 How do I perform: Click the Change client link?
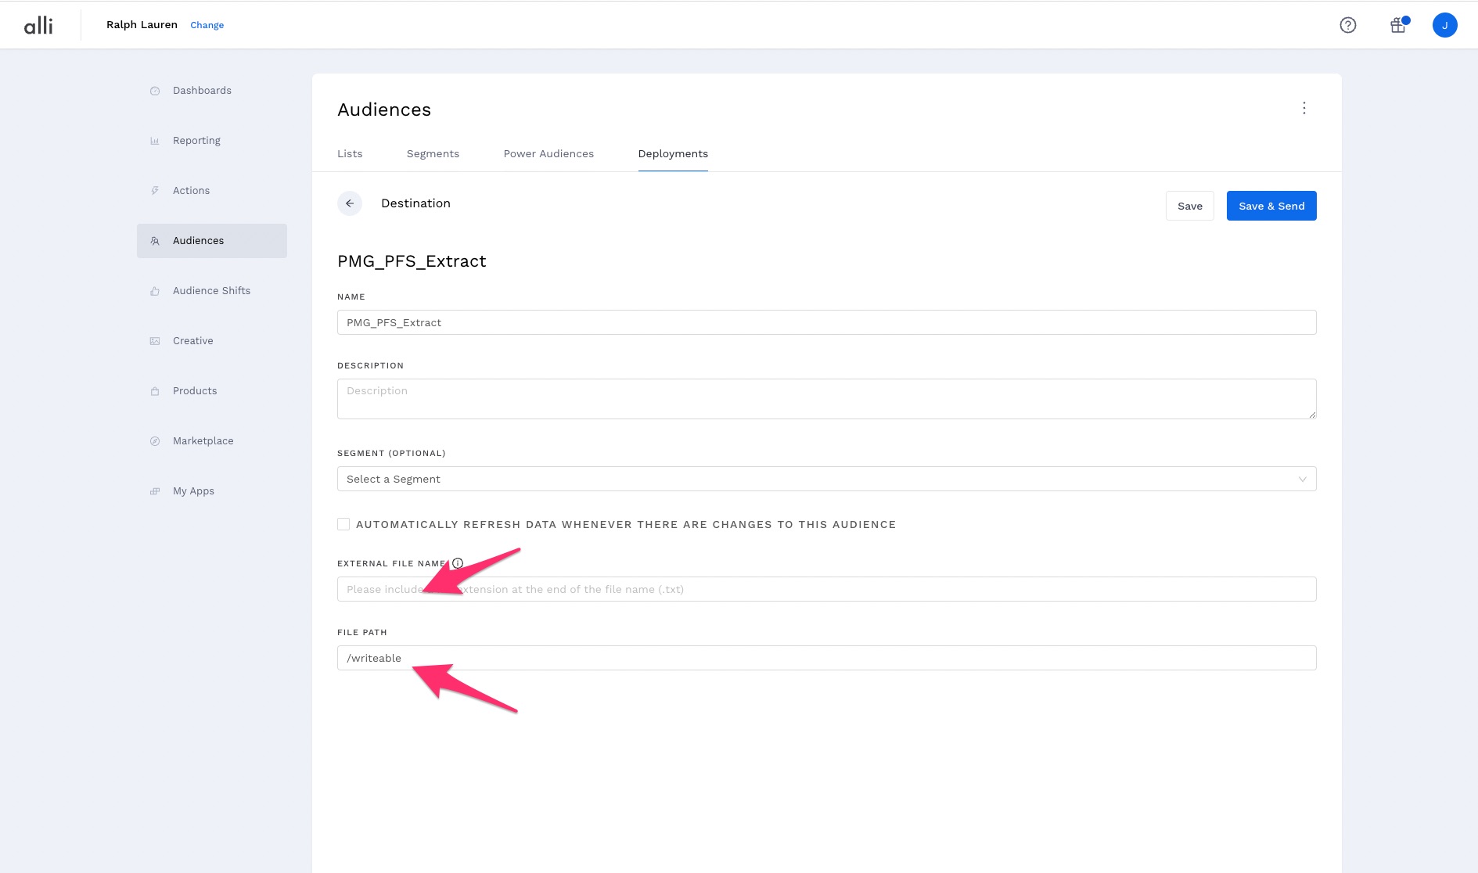[x=207, y=25]
